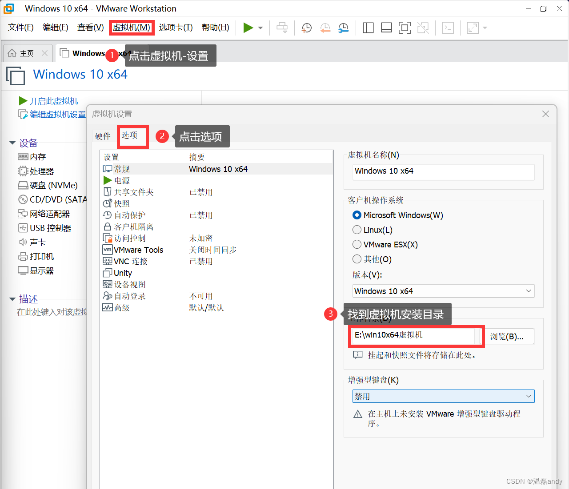Open the 增强型键盘 dropdown showing 禁用

tap(443, 396)
